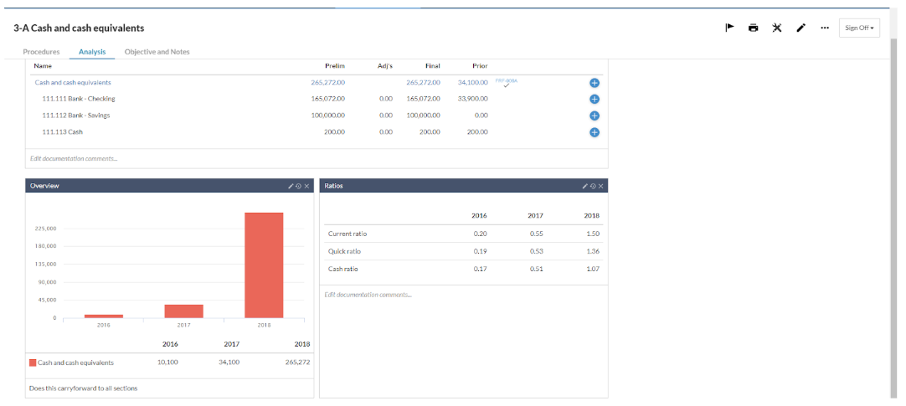Screen dimensions: 906x406
Task: Open the three-dot more options menu
Action: click(824, 28)
